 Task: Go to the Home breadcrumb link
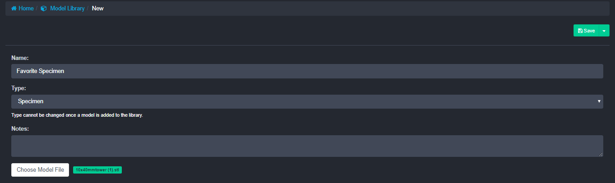click(x=26, y=9)
